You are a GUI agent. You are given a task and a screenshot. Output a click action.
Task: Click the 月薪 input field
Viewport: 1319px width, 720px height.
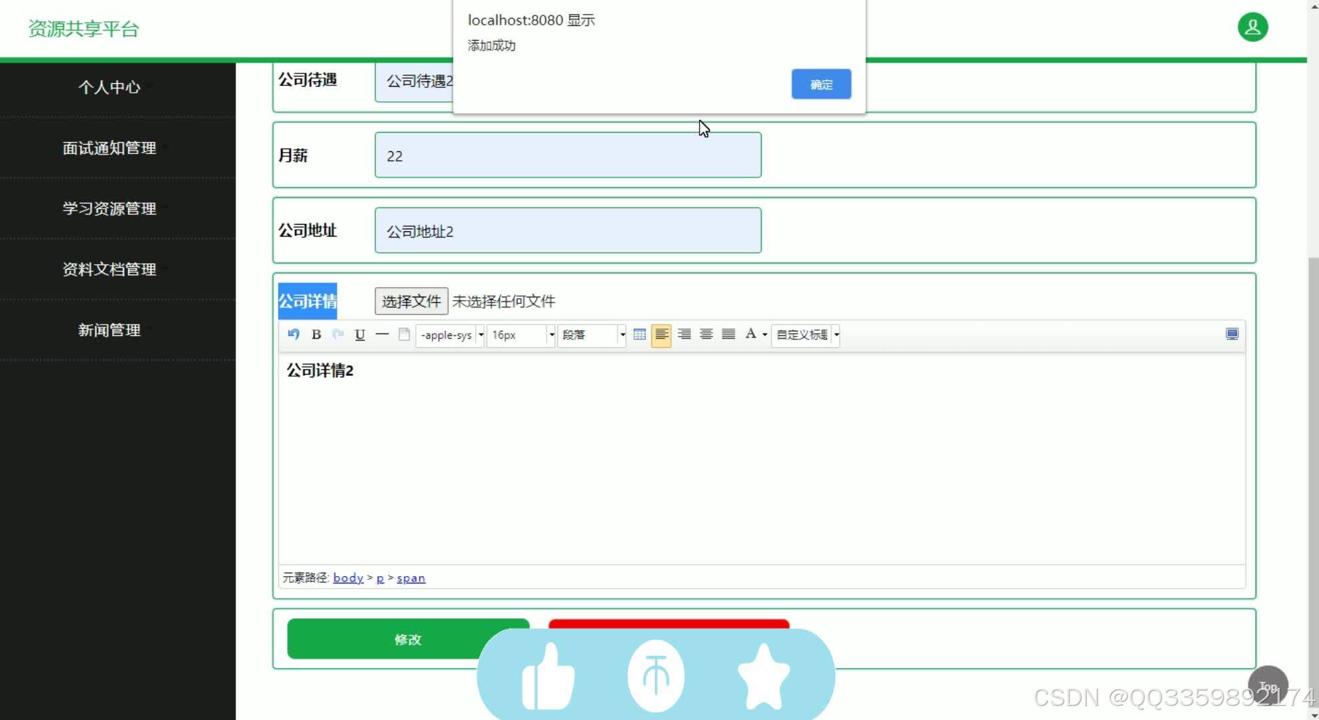click(568, 155)
